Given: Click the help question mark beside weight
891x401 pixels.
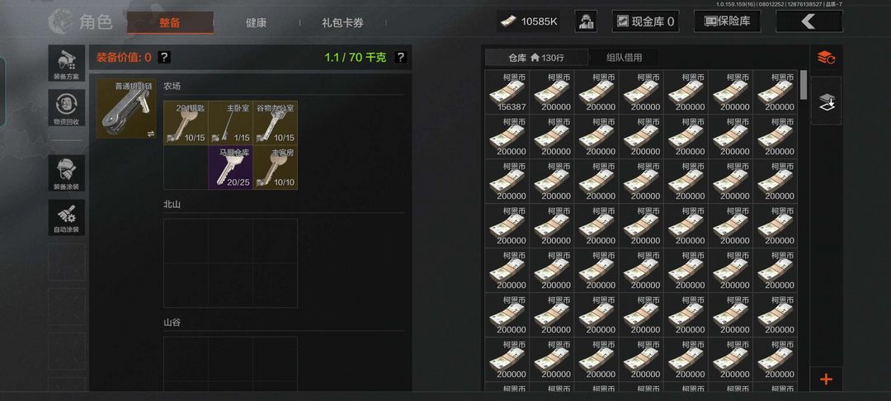Looking at the screenshot, I should tap(401, 58).
